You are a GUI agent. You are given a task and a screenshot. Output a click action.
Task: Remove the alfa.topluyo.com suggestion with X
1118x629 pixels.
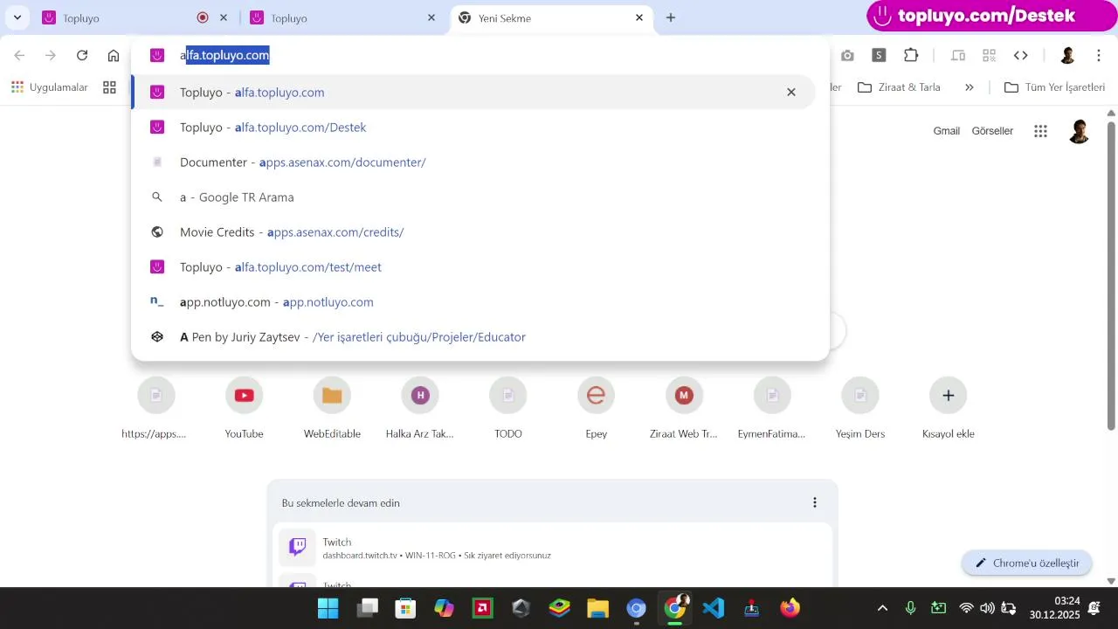point(791,92)
